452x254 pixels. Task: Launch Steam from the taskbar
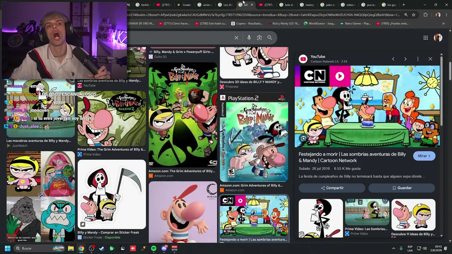(102, 248)
